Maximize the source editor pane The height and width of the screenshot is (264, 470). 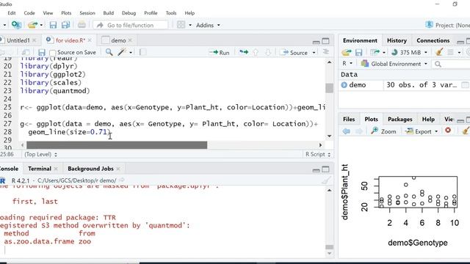pos(325,41)
